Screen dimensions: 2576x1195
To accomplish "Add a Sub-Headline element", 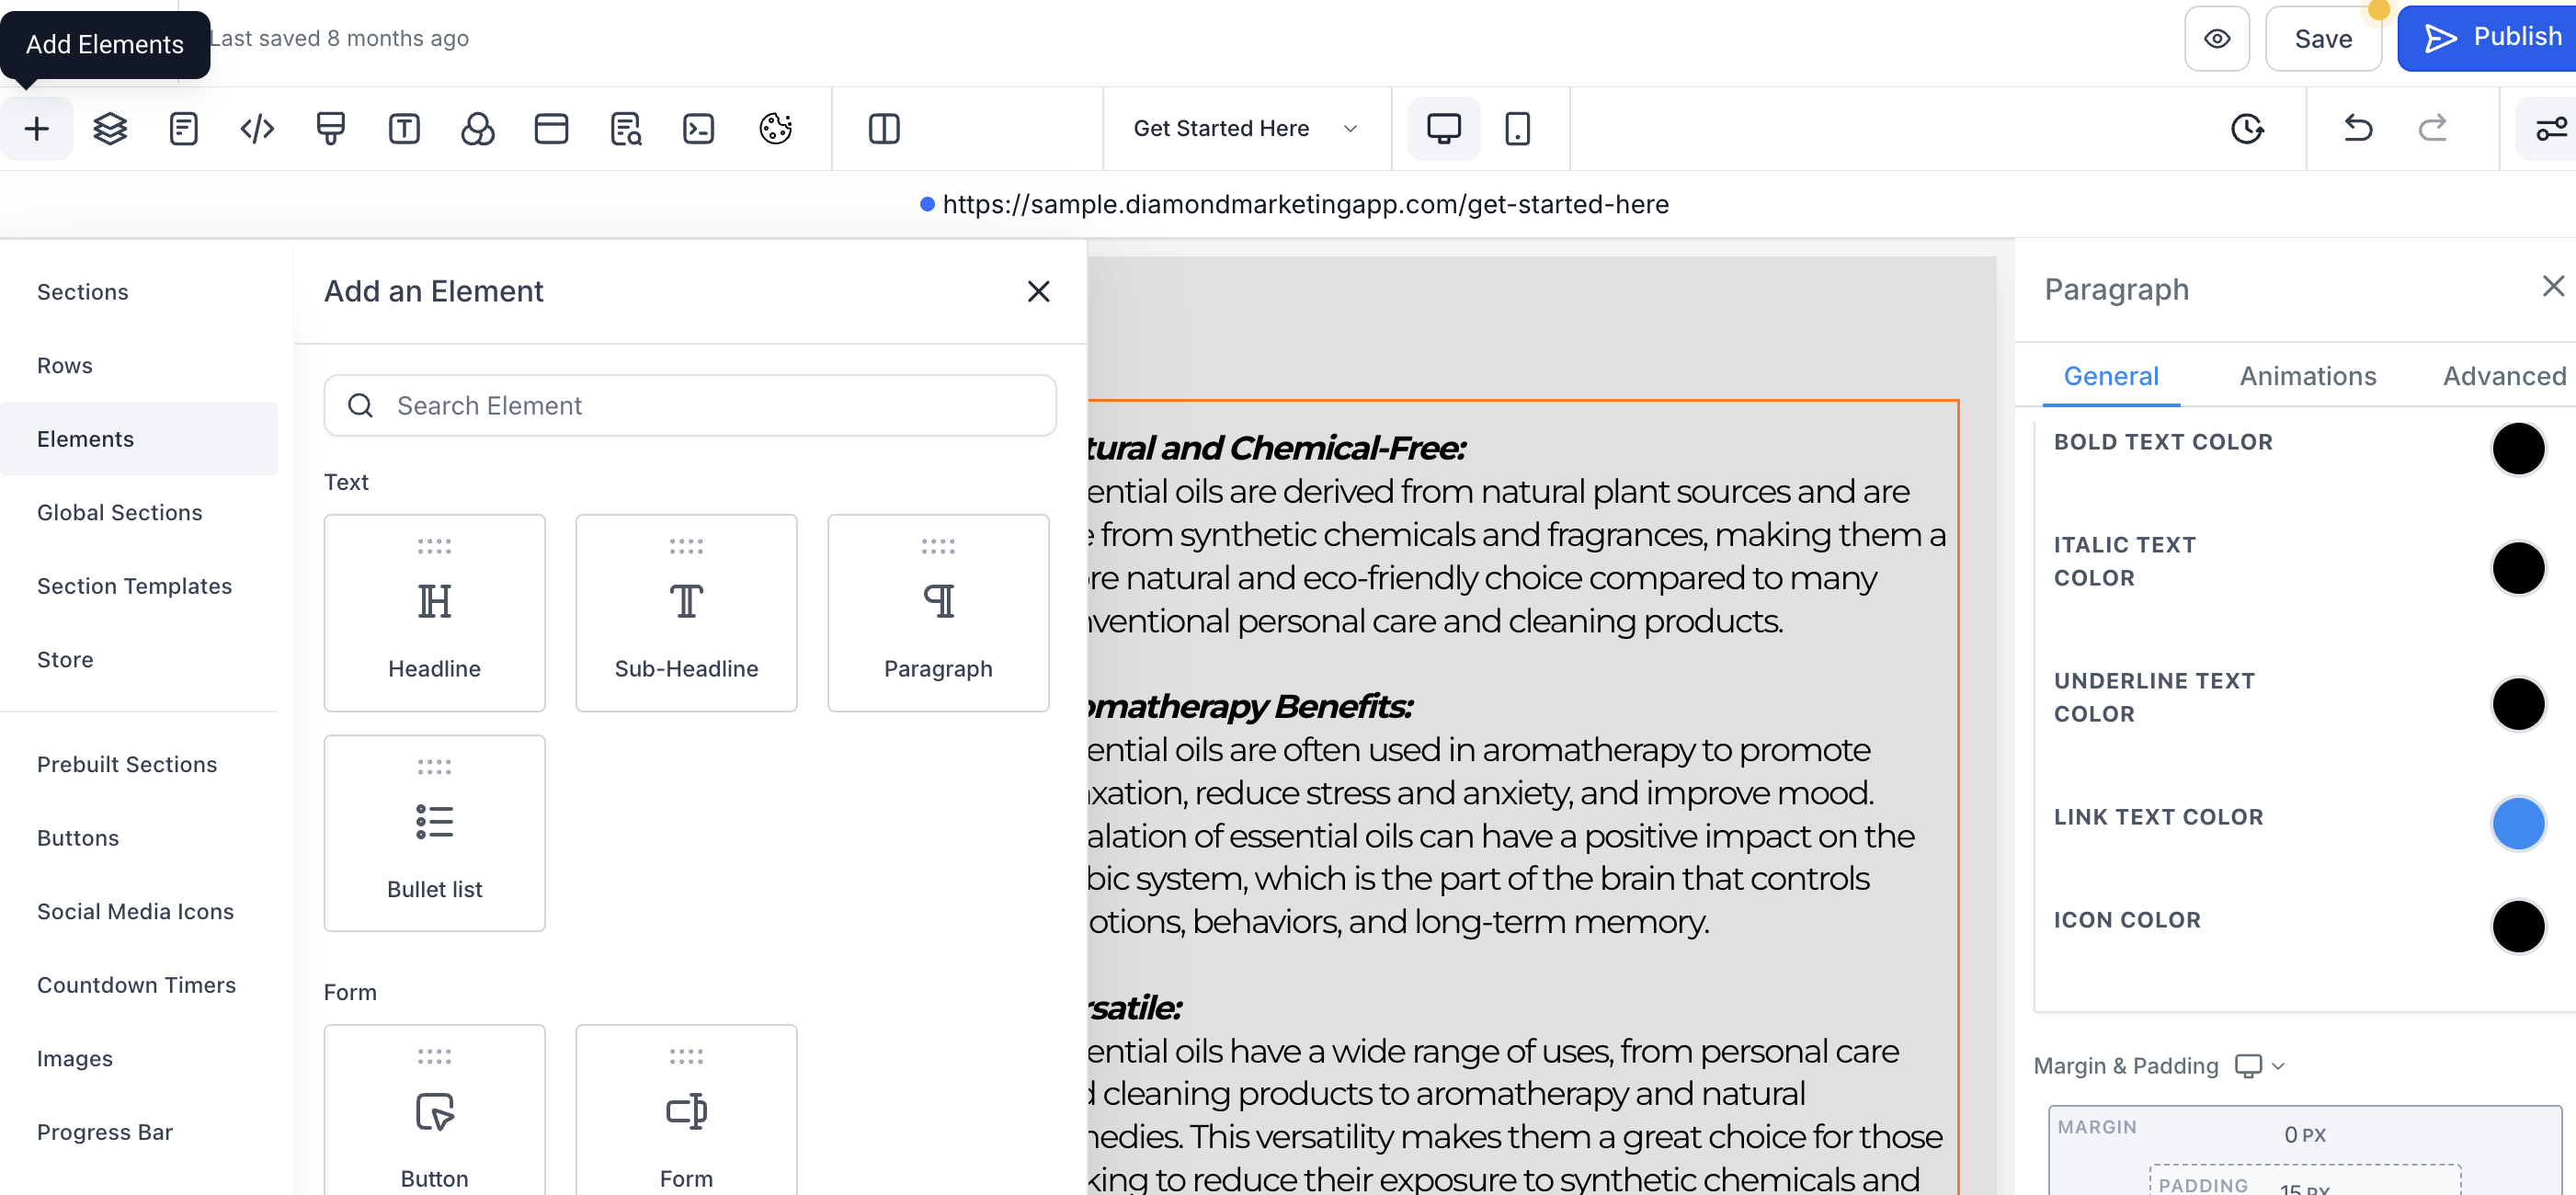I will (x=687, y=613).
